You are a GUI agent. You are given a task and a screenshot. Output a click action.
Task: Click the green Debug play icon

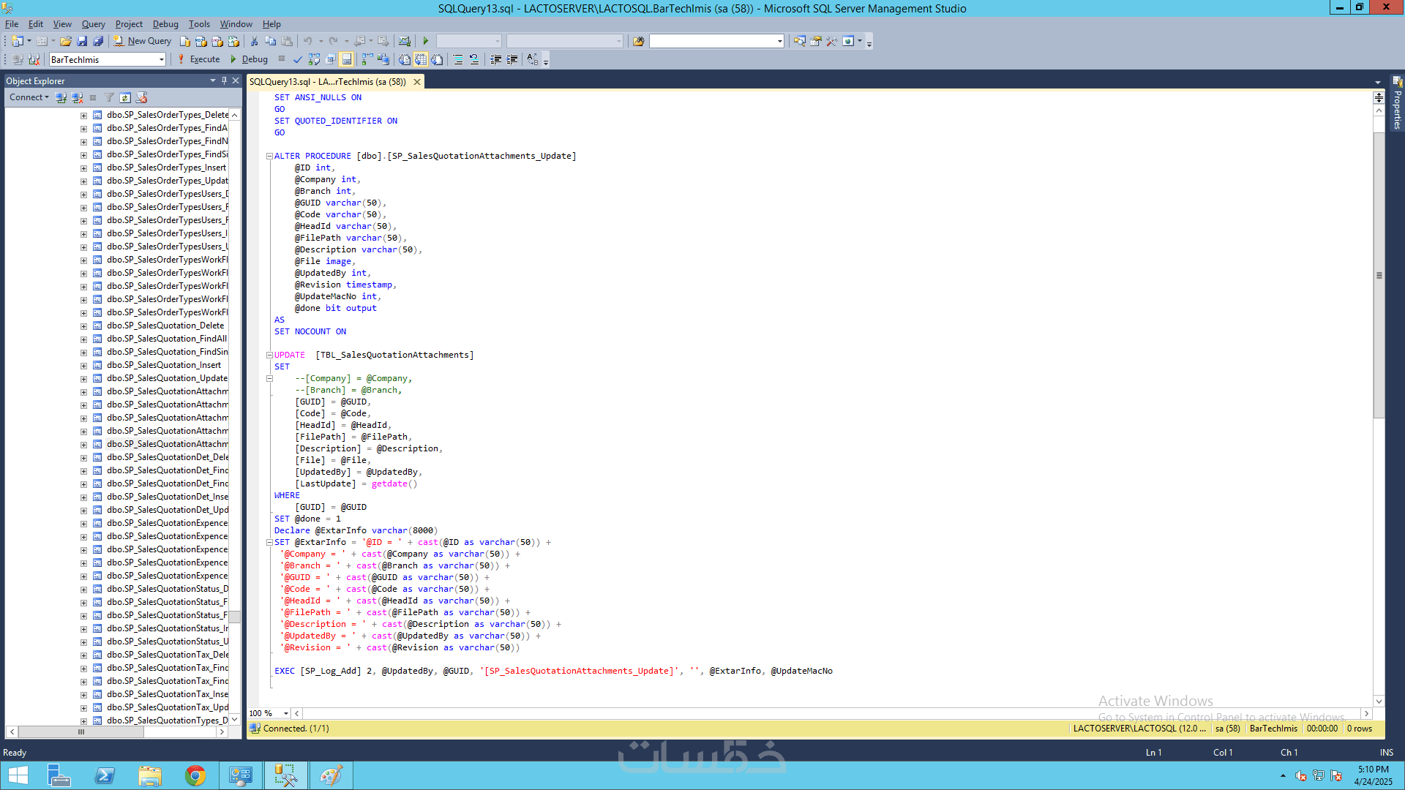point(233,59)
